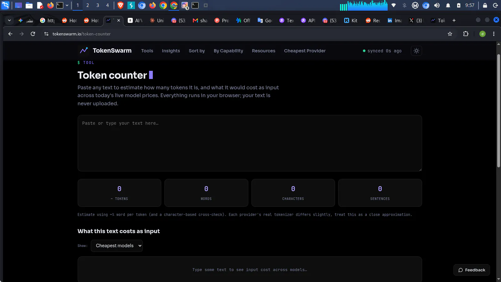Open the By Capability menu
Screen dimensions: 501x282
coord(228,51)
